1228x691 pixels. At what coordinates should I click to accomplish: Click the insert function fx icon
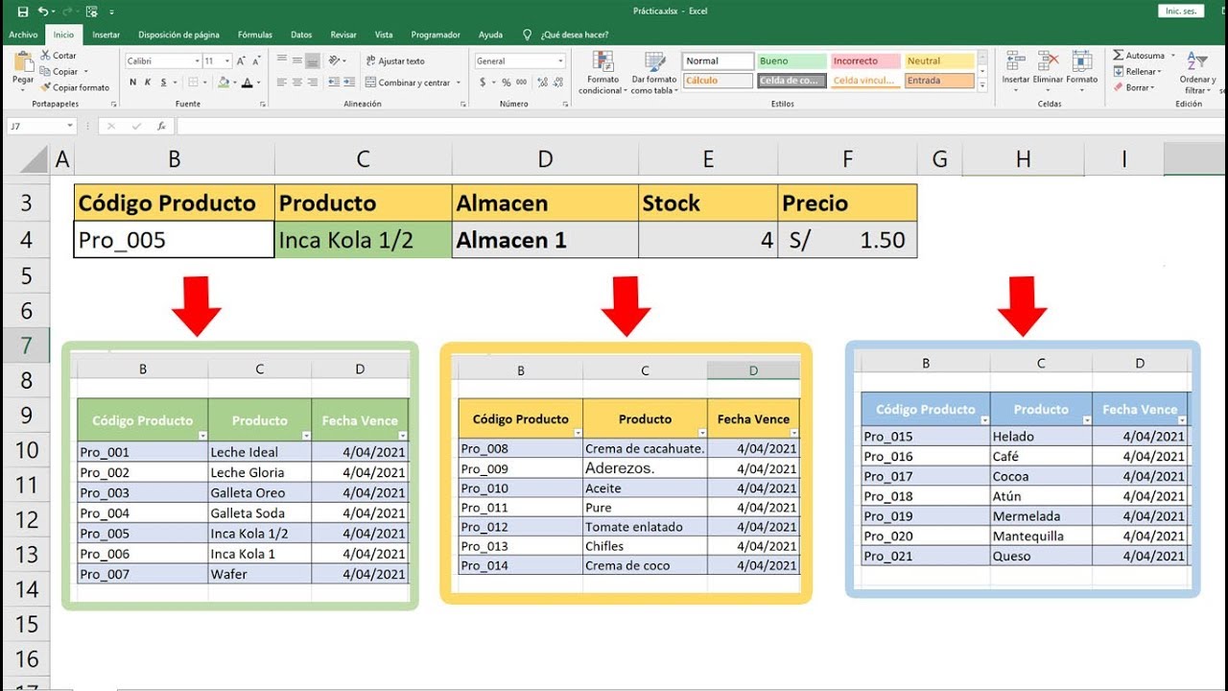click(x=161, y=126)
